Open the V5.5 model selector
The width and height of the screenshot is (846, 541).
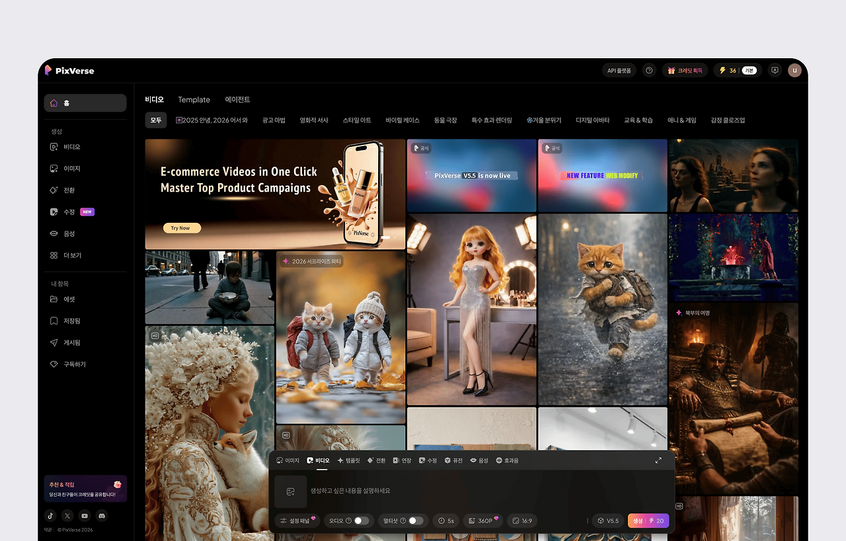click(x=608, y=521)
